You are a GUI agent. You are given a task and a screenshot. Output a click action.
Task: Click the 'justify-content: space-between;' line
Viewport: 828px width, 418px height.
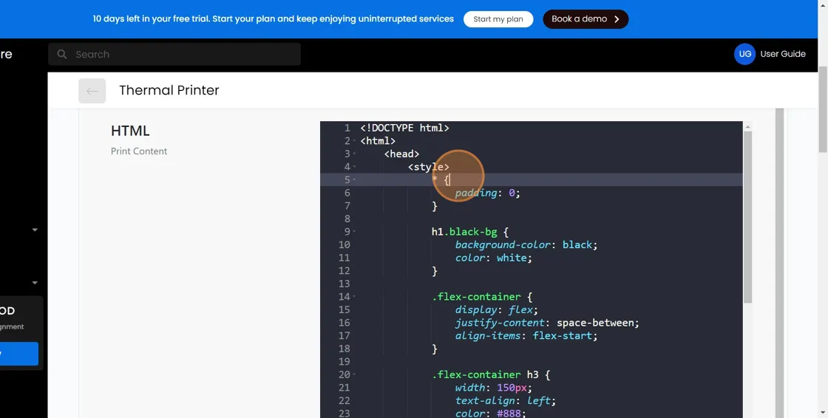(x=547, y=323)
